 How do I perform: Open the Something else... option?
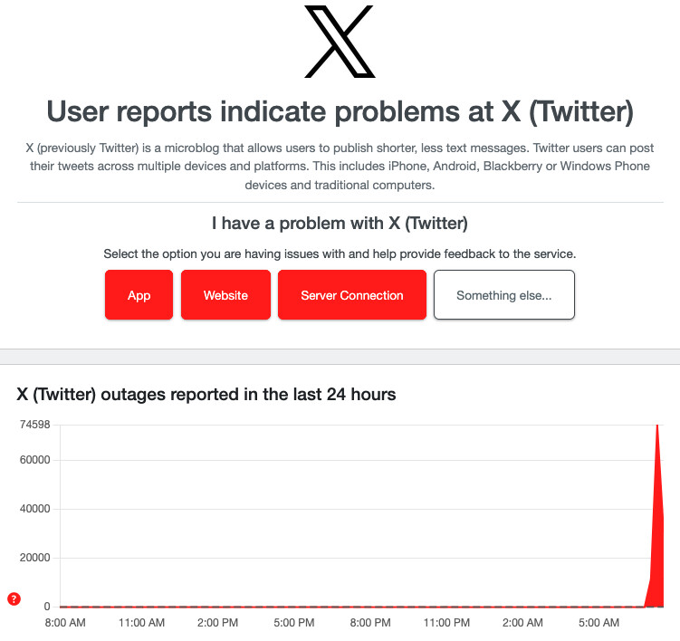coord(504,295)
